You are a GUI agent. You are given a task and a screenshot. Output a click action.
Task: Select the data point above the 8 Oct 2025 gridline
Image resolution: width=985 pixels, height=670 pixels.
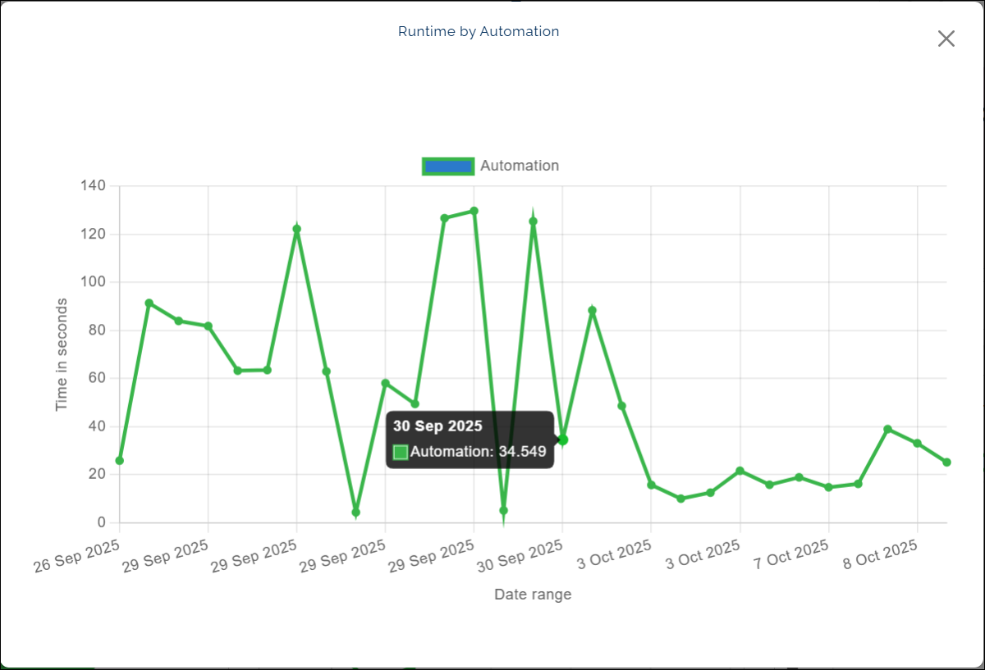917,443
